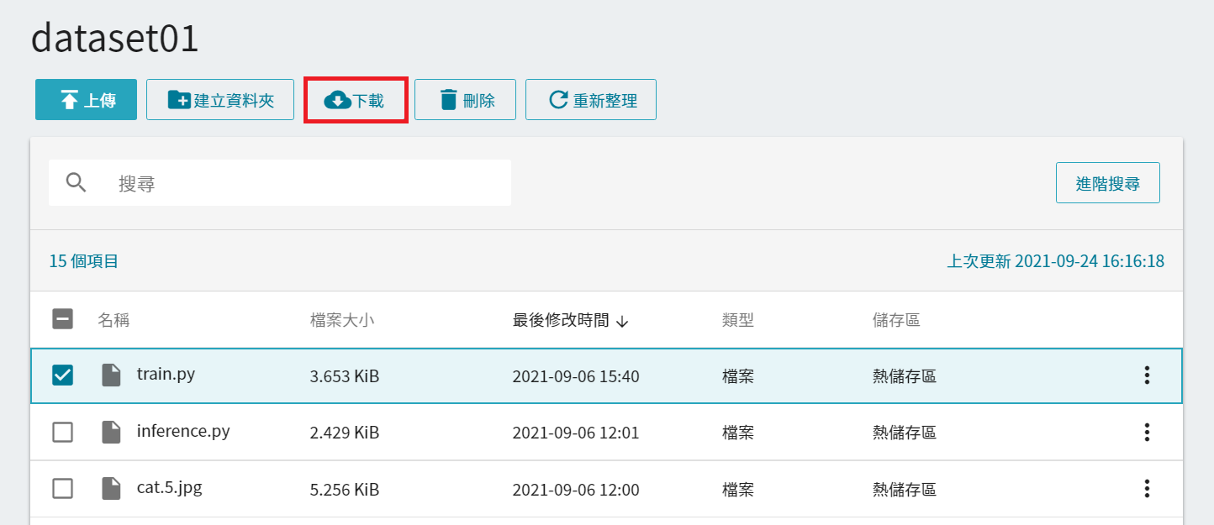
Task: Click the 5.256 KiB size cell
Action: (345, 490)
